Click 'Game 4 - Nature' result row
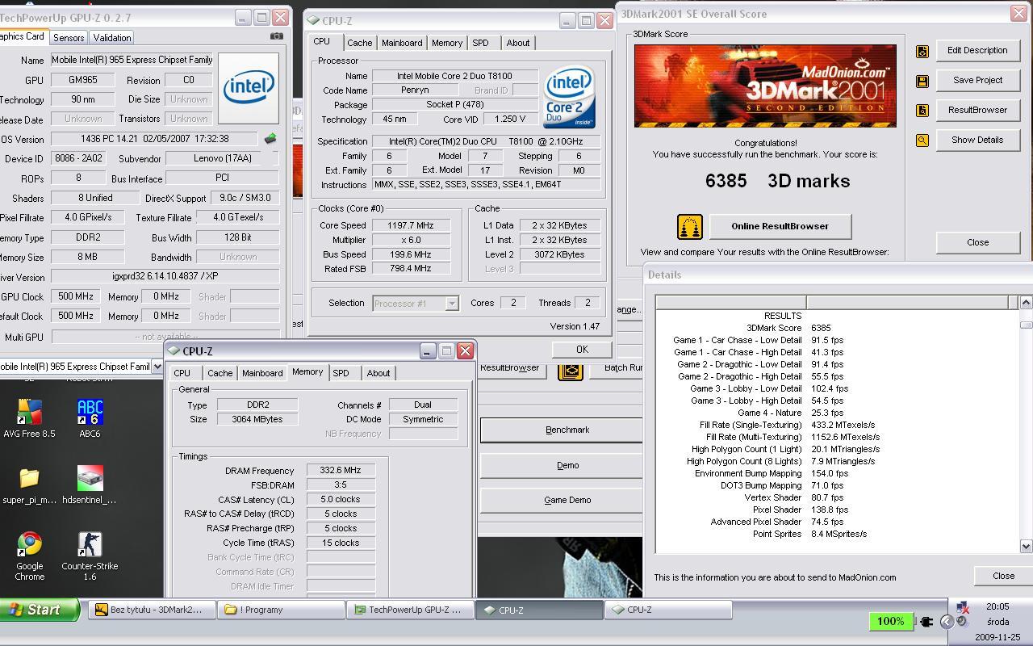 [x=790, y=413]
